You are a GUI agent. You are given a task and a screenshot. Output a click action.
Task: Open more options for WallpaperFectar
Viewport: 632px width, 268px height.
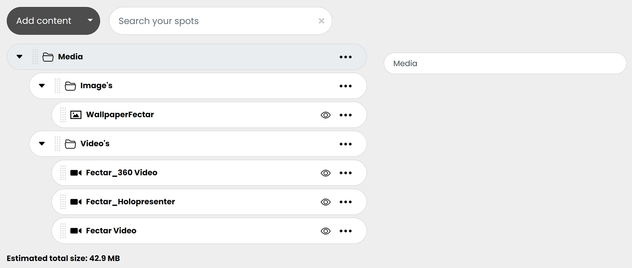coord(345,115)
